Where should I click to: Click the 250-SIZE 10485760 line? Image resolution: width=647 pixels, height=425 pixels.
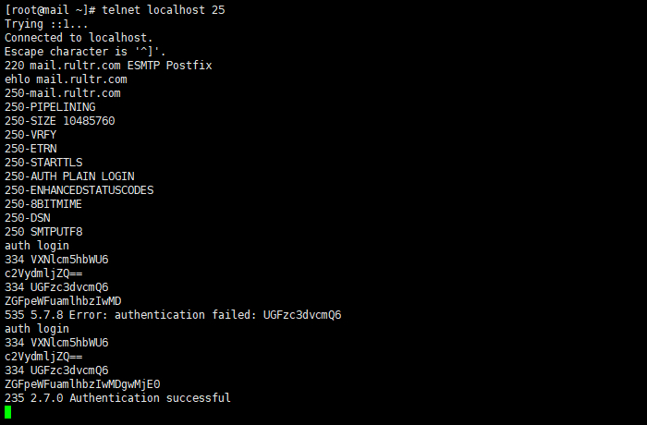coord(59,121)
